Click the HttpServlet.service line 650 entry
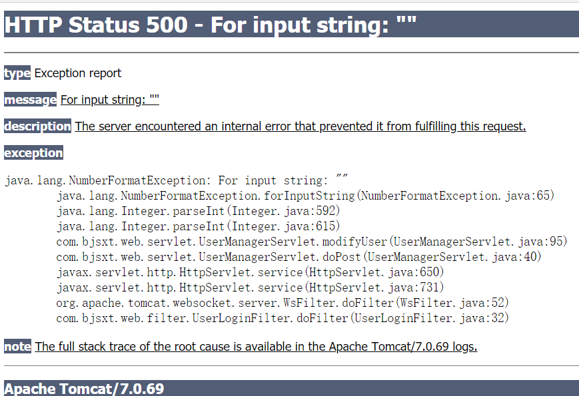The height and width of the screenshot is (396, 579). point(250,272)
